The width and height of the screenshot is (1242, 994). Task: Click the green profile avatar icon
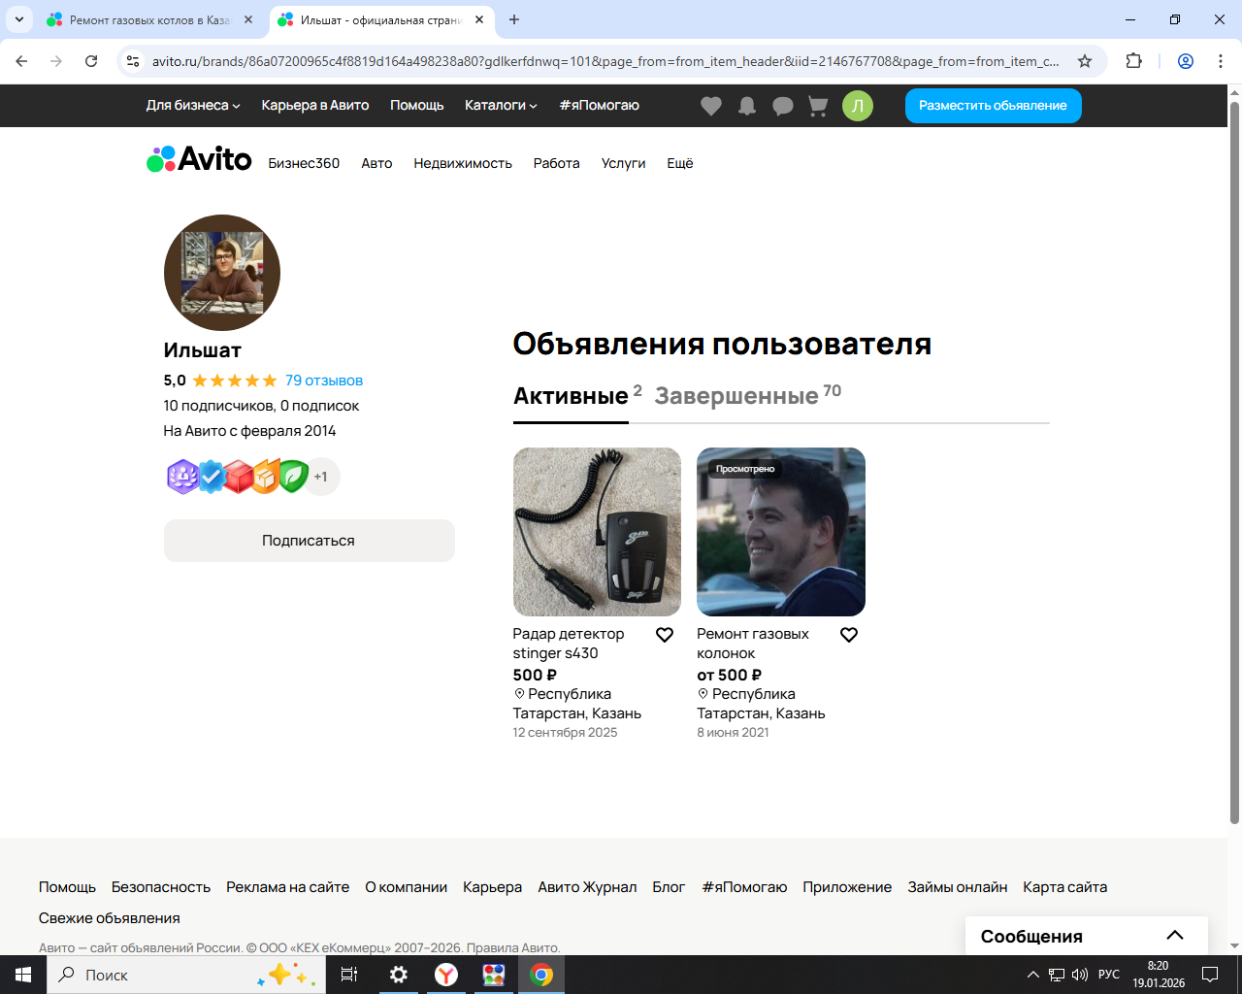pyautogui.click(x=858, y=106)
